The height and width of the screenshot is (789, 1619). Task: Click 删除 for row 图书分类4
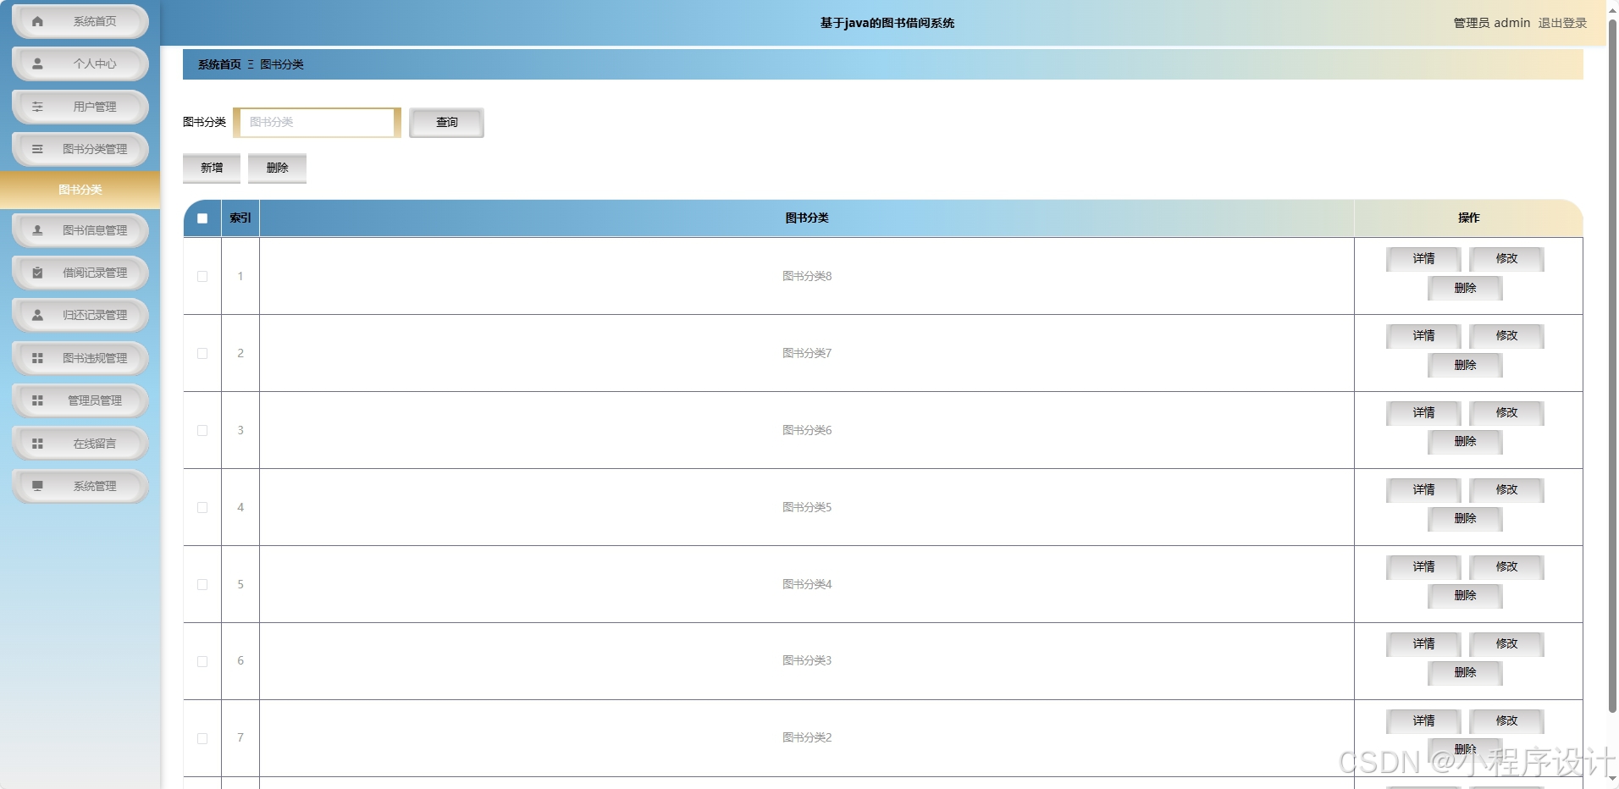(1465, 596)
